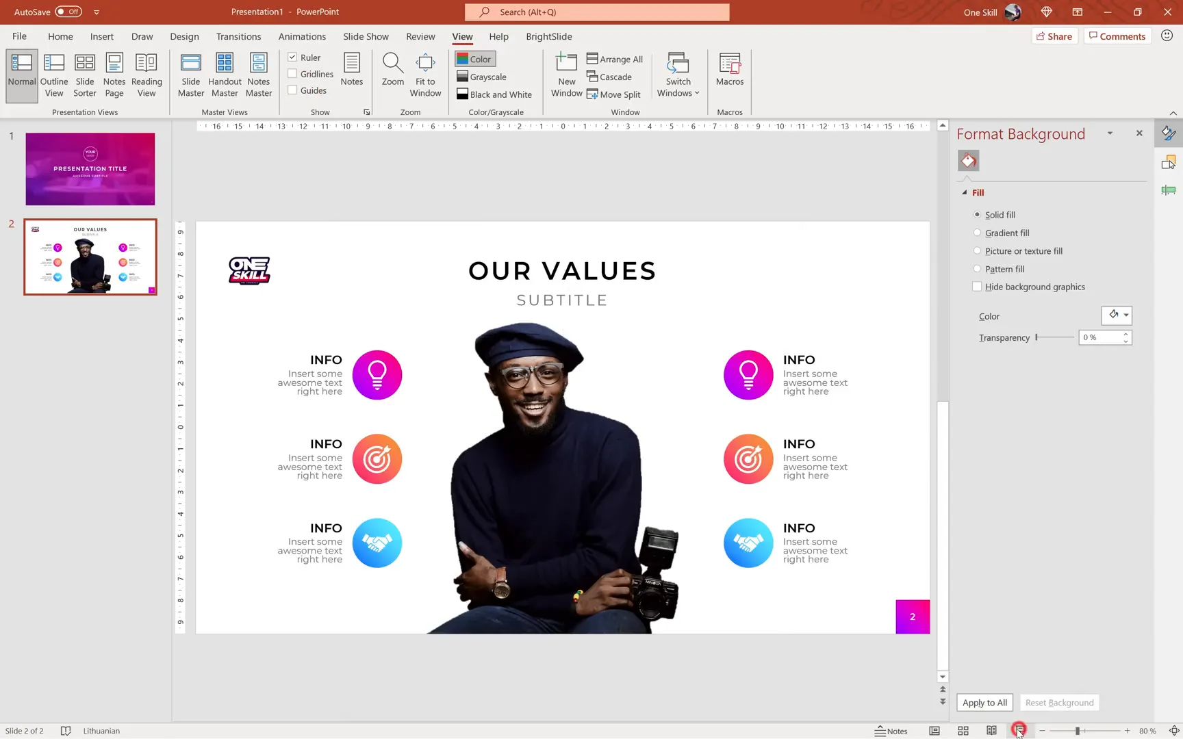Click the Share button

tap(1054, 36)
